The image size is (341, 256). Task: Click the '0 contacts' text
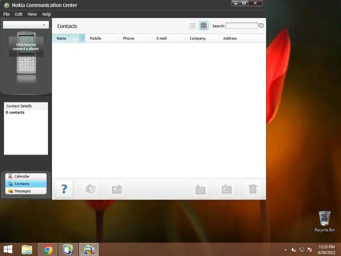coord(15,112)
